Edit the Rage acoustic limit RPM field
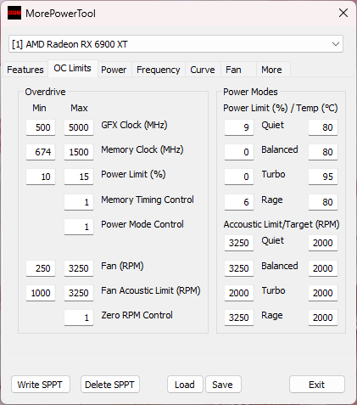Viewport: 357px width, 405px height. coord(239,318)
